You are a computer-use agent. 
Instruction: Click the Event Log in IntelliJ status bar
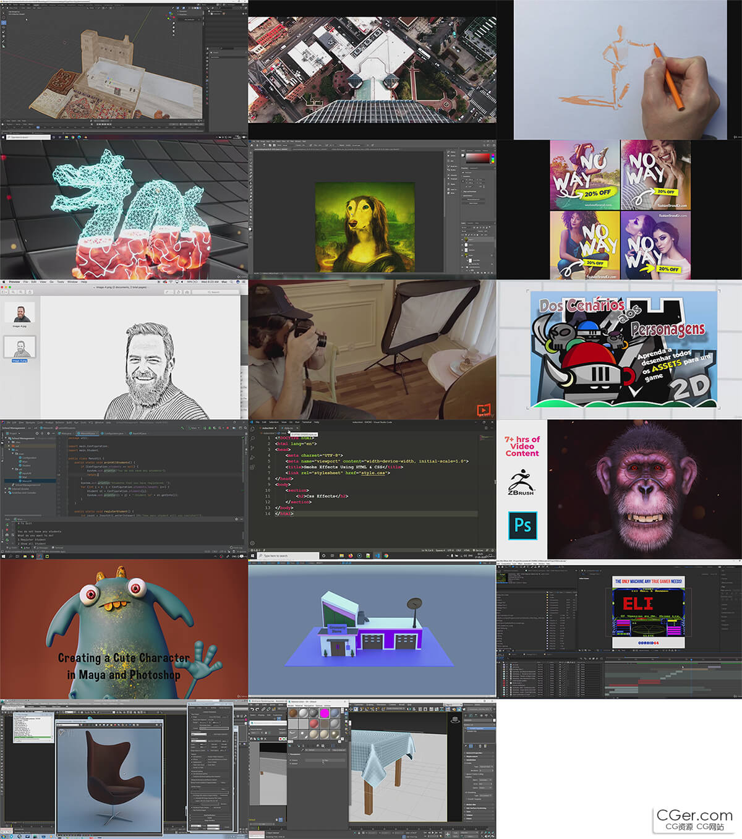point(236,547)
